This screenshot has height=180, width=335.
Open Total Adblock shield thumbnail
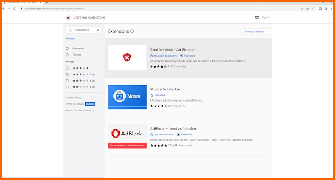click(127, 57)
